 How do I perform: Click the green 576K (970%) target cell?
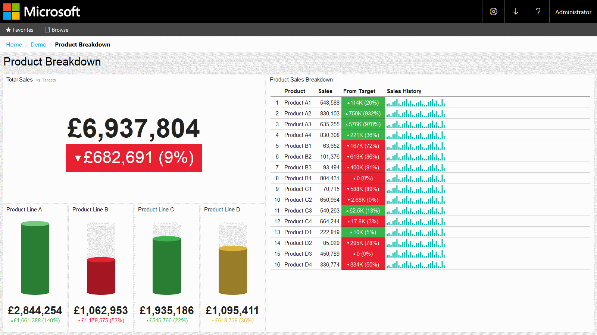[363, 124]
